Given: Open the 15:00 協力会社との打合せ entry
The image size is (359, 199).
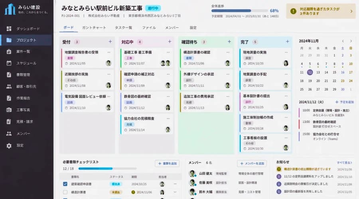Looking at the screenshot, I should (326, 137).
